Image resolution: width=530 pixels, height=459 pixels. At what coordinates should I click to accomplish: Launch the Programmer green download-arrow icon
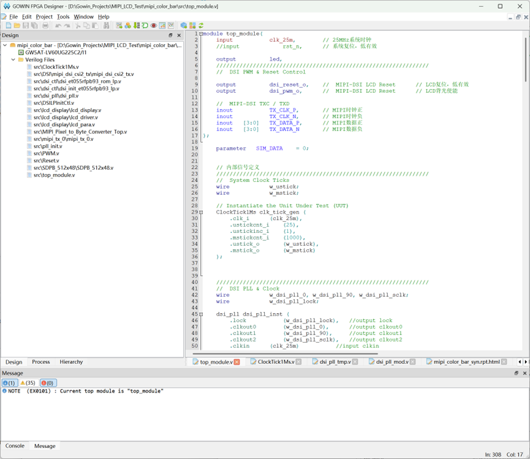[x=136, y=26]
